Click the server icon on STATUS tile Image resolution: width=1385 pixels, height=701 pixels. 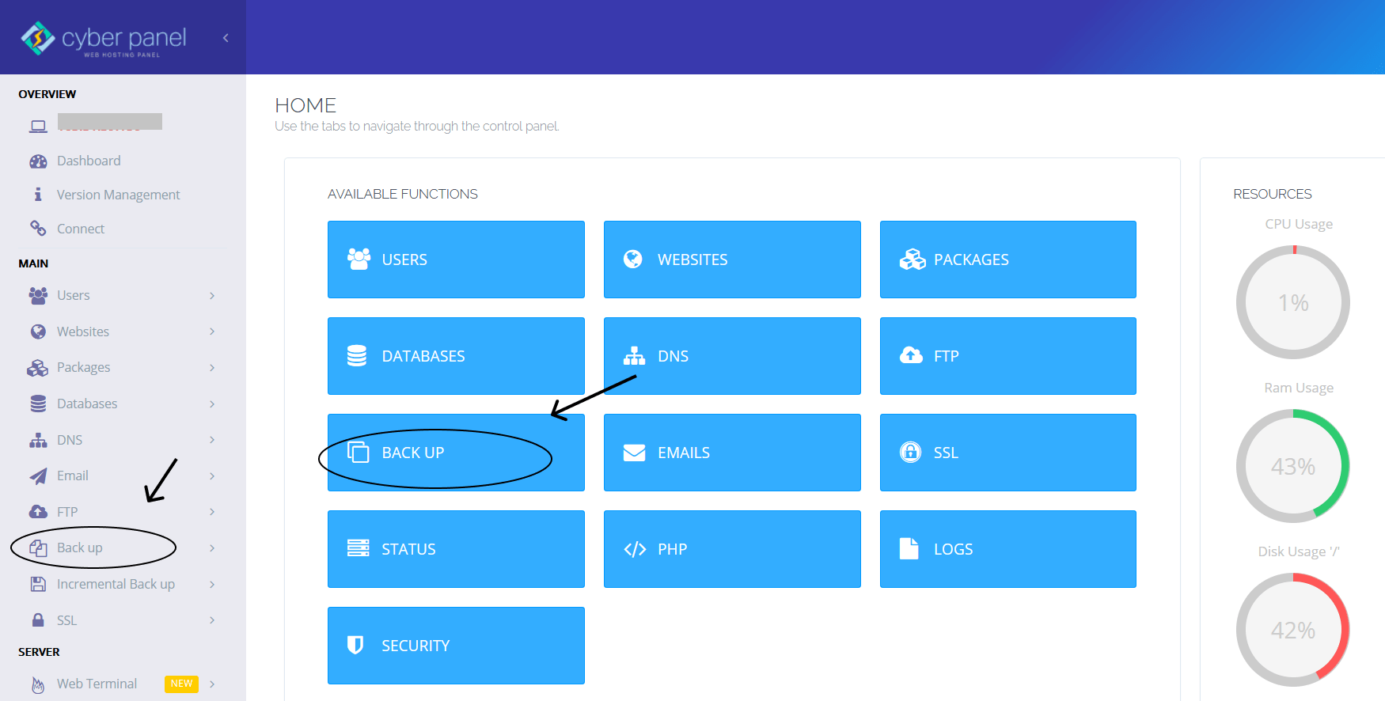[x=359, y=548]
